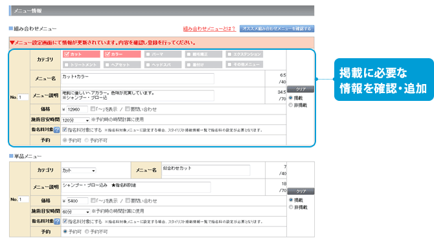434x249 pixels.
Task: Focus the No. field in 組み合わせメニュー
Action: [x=23, y=97]
